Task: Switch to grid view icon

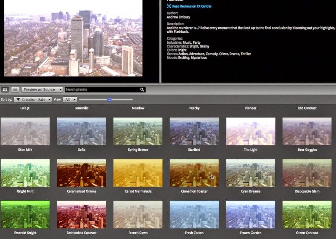Action: pos(5,89)
